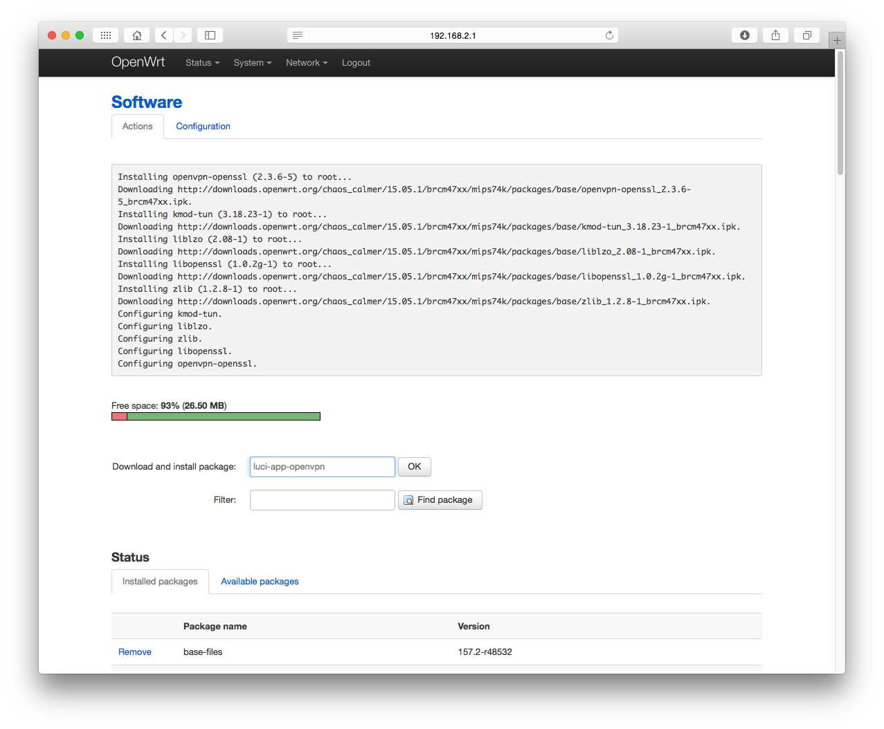Click the Status section heading
Screen dimensions: 884x729
[130, 557]
